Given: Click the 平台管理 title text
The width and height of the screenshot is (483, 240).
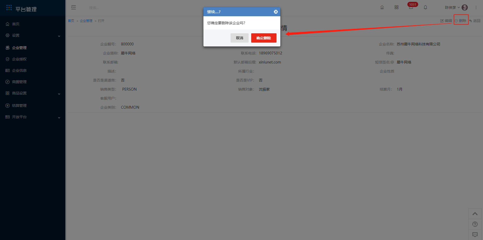Looking at the screenshot, I should coord(26,9).
